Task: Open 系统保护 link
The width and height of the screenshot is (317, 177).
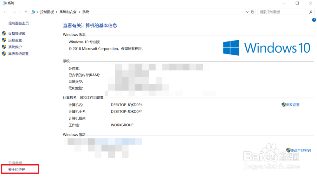Action: pos(15,47)
